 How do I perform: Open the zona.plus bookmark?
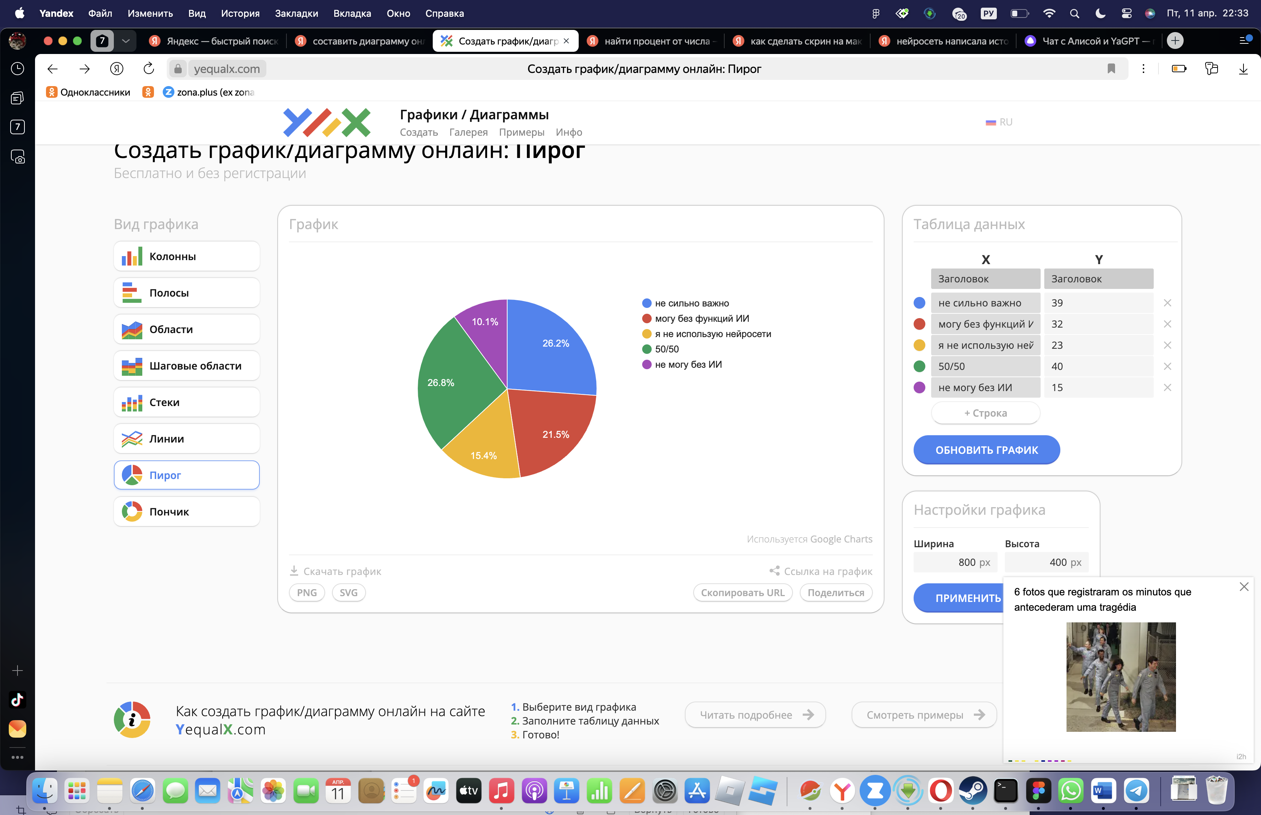[209, 92]
